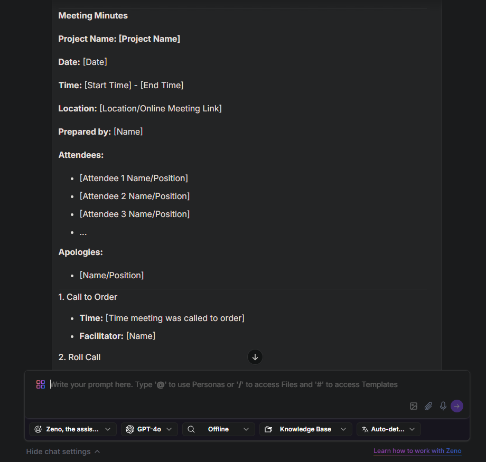Click the persona icon beside Zeno, the assis...

coord(38,429)
